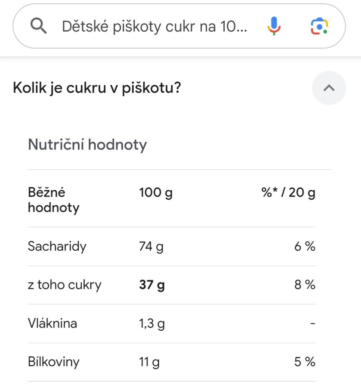Image resolution: width=361 pixels, height=387 pixels.
Task: Select the z toho cukry row label
Action: (x=65, y=285)
